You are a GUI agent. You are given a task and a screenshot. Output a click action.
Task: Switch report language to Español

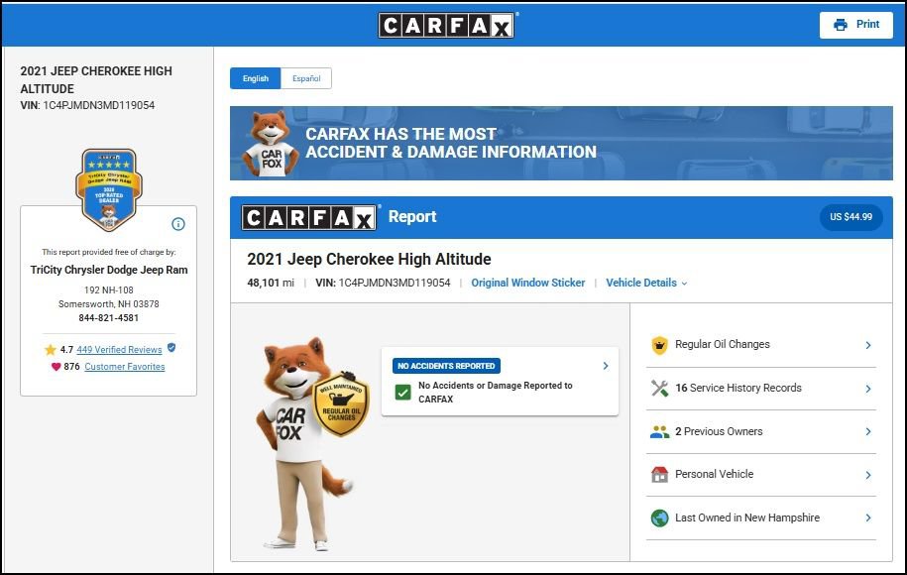coord(306,78)
